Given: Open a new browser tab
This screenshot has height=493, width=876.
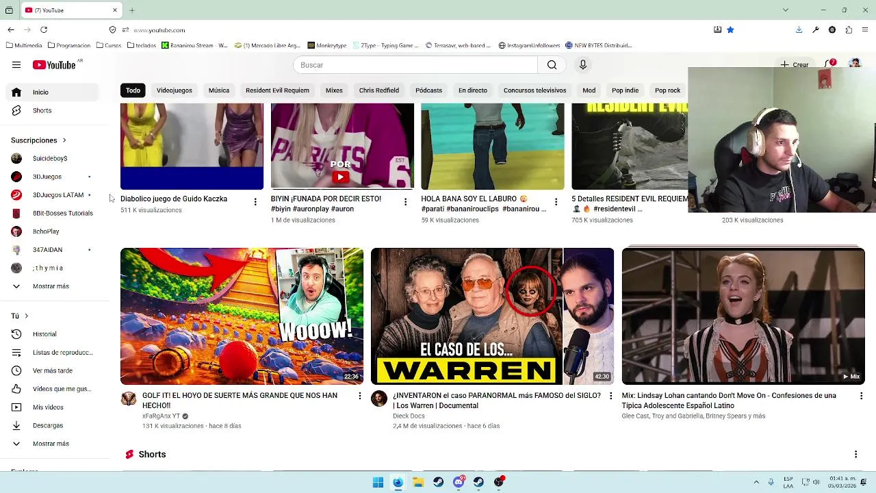Looking at the screenshot, I should tap(132, 10).
